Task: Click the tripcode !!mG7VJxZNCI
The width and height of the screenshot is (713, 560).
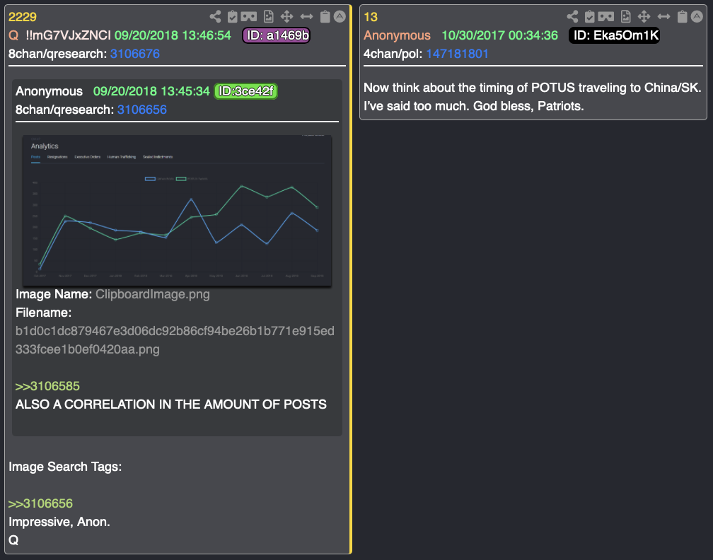Action: click(x=68, y=35)
